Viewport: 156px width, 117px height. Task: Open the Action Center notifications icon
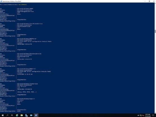(153, 115)
